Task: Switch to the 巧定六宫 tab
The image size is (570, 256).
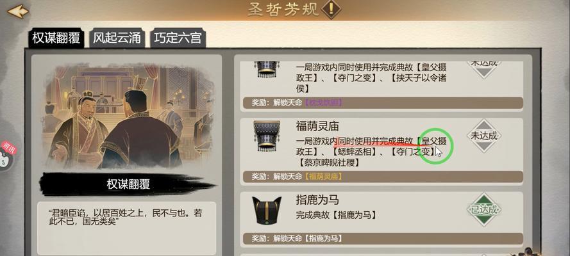Action: pos(178,37)
